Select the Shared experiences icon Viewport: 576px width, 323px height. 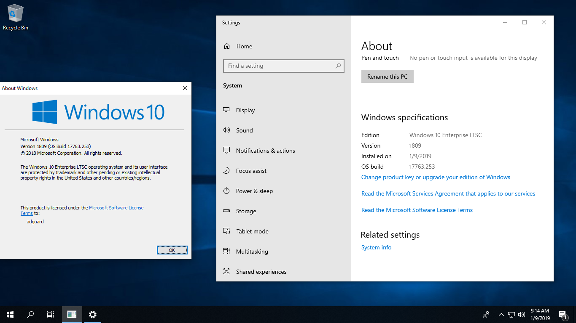coord(226,272)
